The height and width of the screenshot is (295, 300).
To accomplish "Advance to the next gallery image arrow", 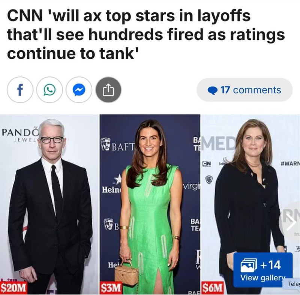I will [x=291, y=223].
